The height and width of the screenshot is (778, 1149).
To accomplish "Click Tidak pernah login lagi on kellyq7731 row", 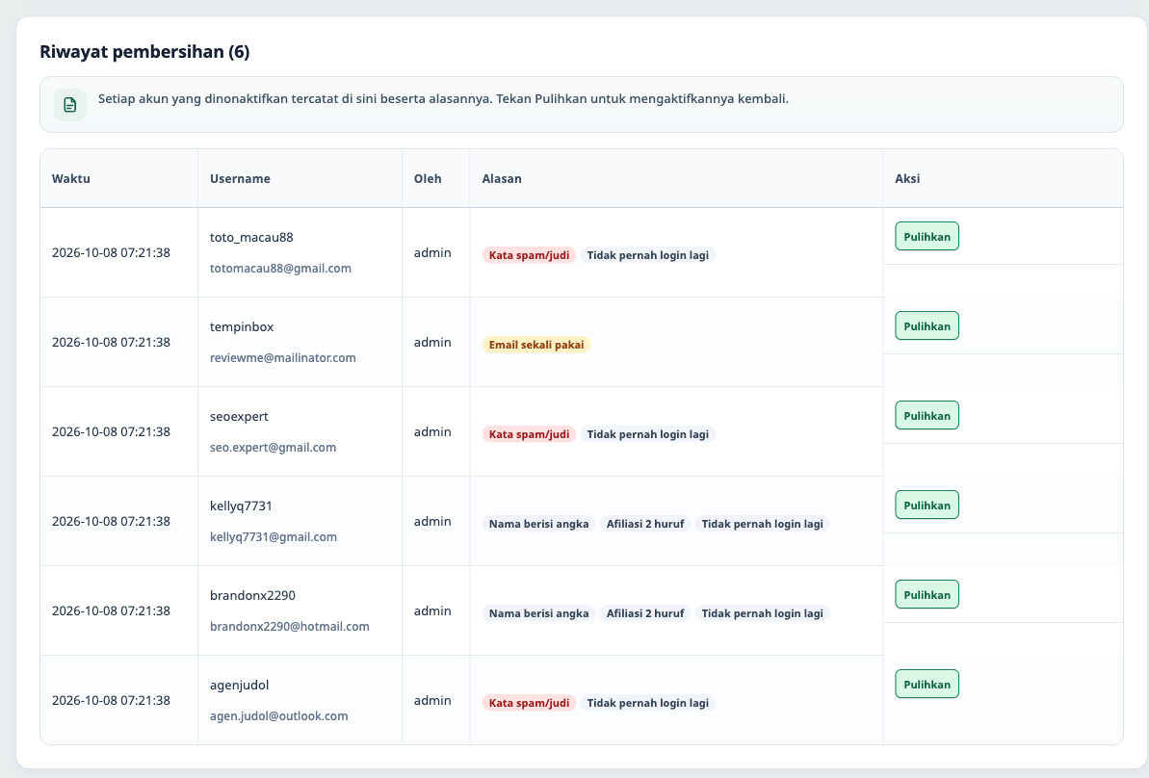I will pyautogui.click(x=762, y=524).
